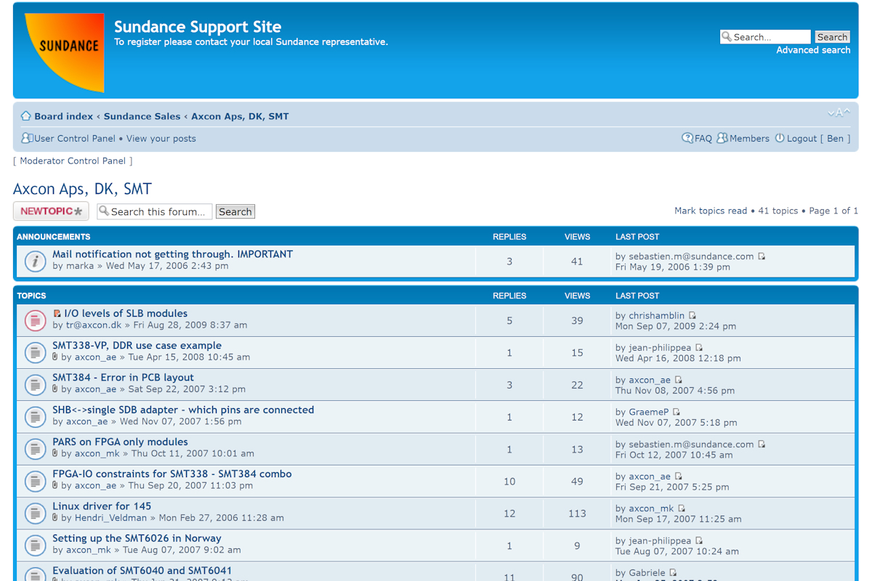Click the Logout power icon

pos(780,138)
